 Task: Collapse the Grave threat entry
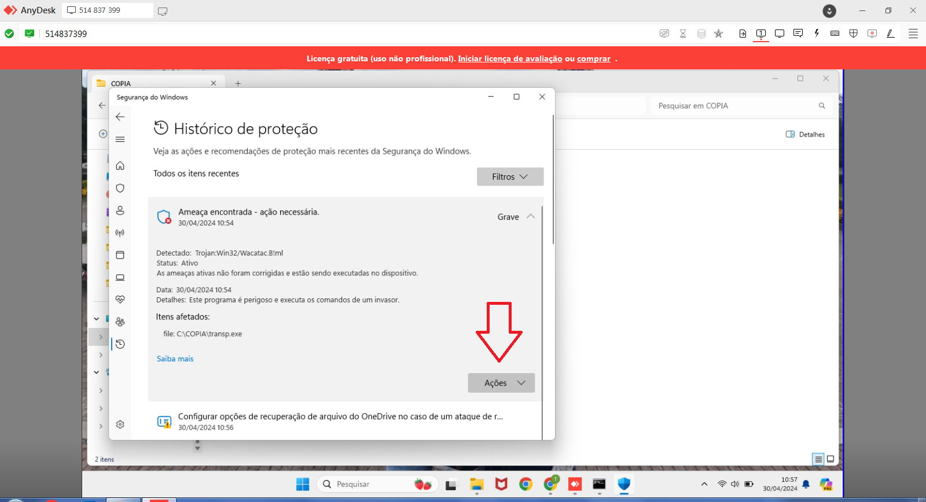(531, 216)
